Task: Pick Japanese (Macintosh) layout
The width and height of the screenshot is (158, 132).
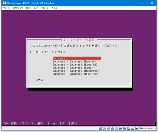Action: [76, 71]
